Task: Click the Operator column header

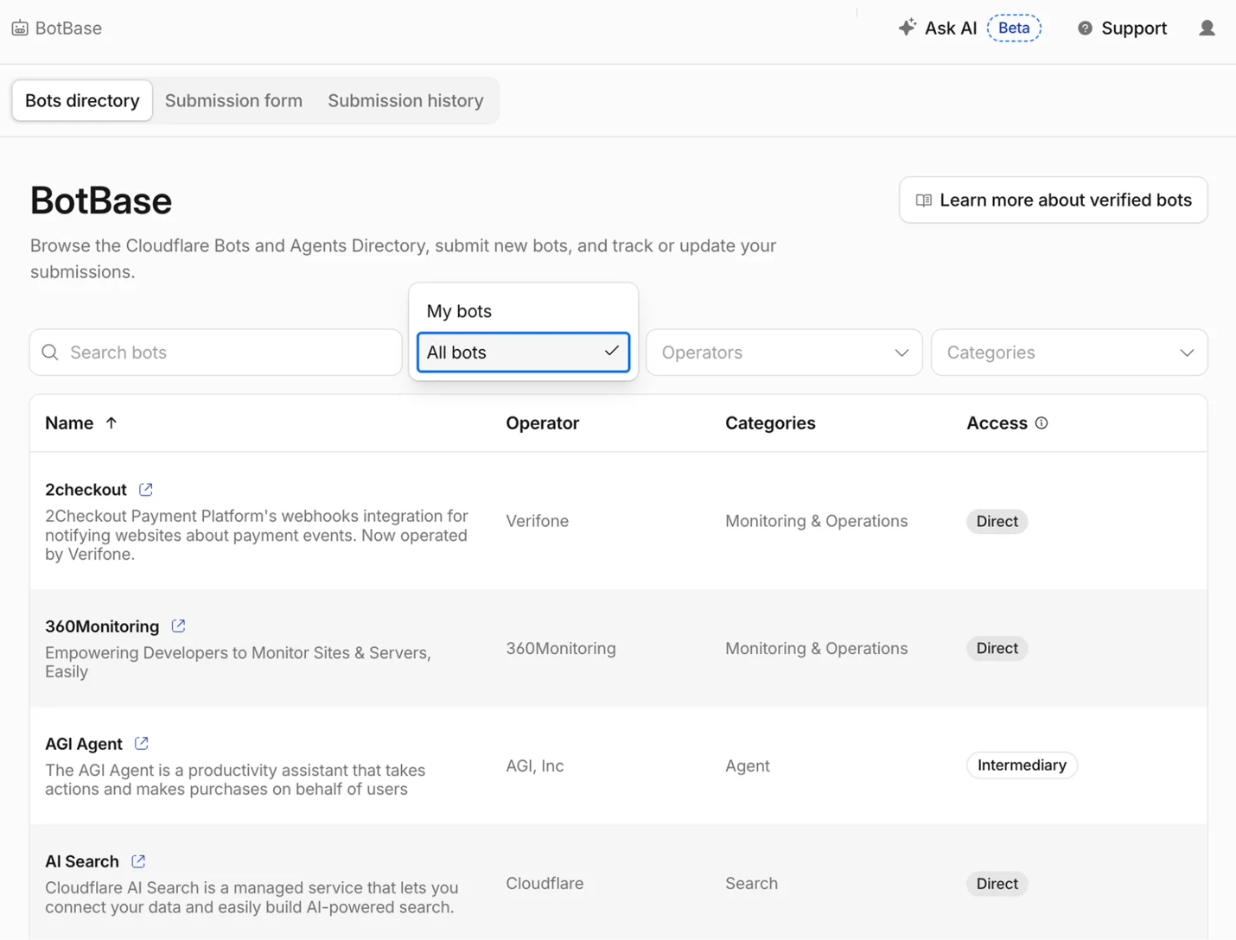Action: [543, 423]
